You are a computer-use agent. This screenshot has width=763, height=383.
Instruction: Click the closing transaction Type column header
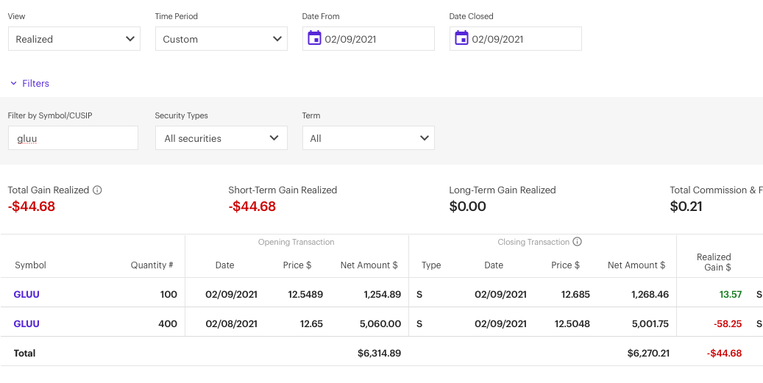(431, 265)
